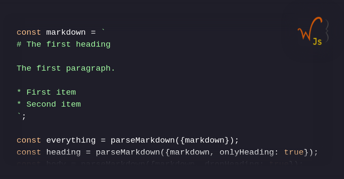Click the "# The first heading" line
Screen dimensions: 344x179
pyautogui.click(x=64, y=45)
